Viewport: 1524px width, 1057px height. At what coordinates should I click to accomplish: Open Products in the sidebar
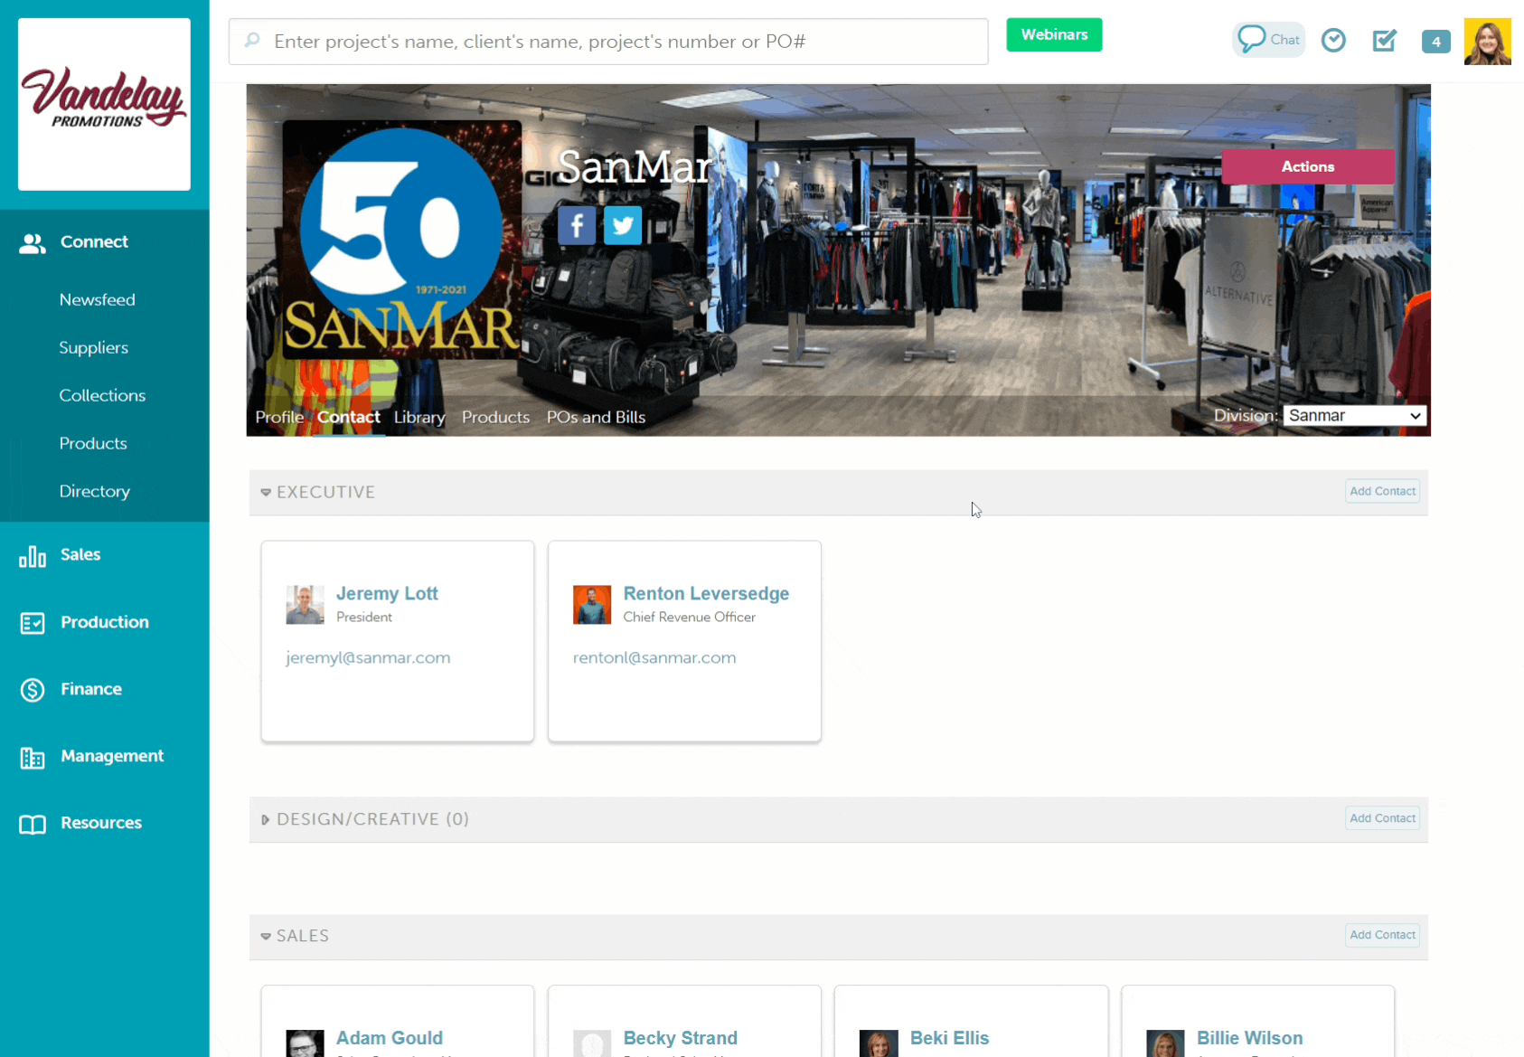click(x=93, y=444)
